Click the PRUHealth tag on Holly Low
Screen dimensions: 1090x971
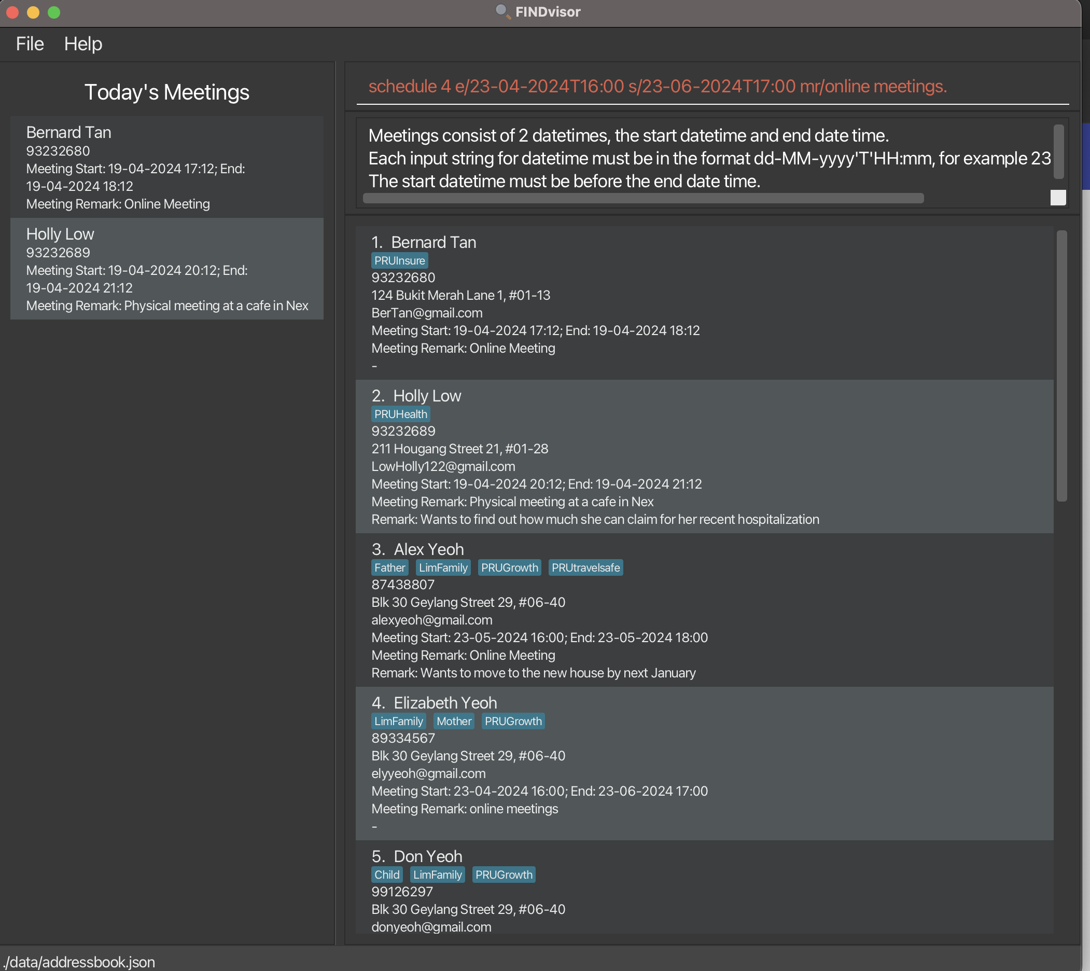pos(400,414)
